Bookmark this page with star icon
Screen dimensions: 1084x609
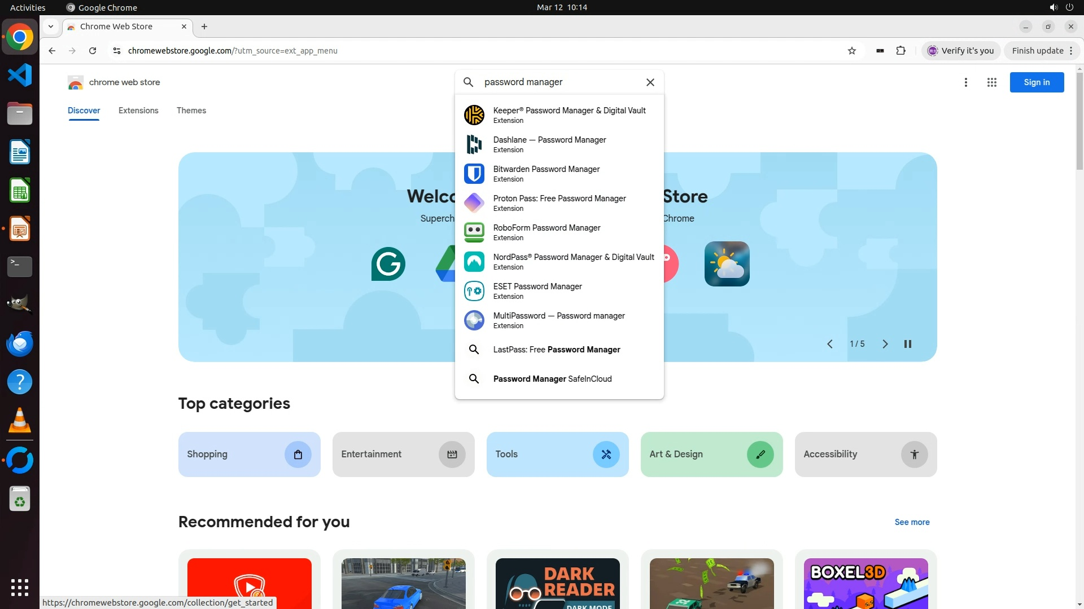pos(852,51)
